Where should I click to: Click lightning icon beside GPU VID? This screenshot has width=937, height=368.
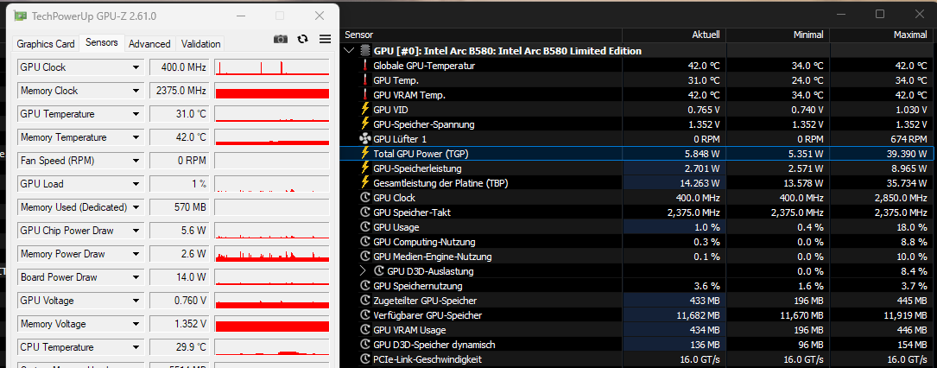[x=365, y=110]
